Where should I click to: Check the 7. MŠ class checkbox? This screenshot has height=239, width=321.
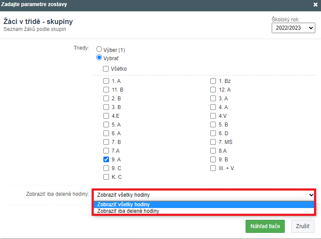213,142
